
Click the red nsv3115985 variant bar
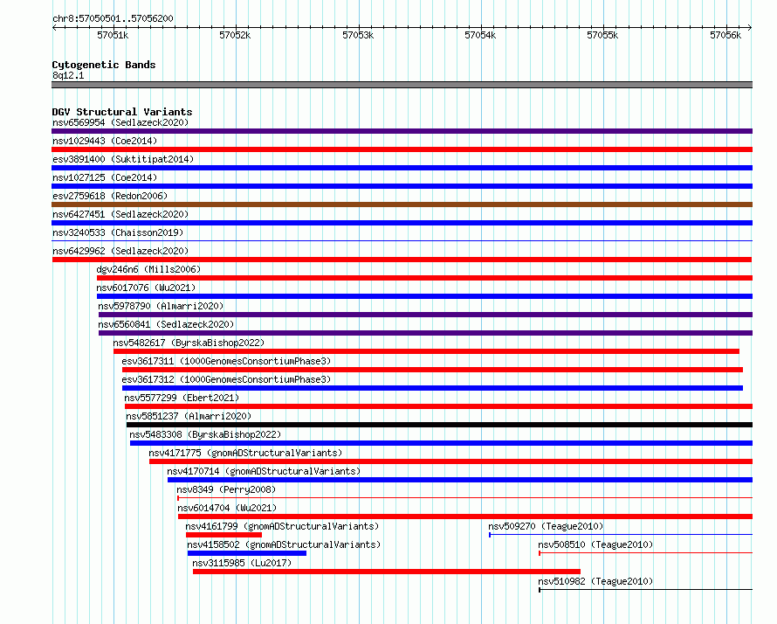[x=387, y=572]
